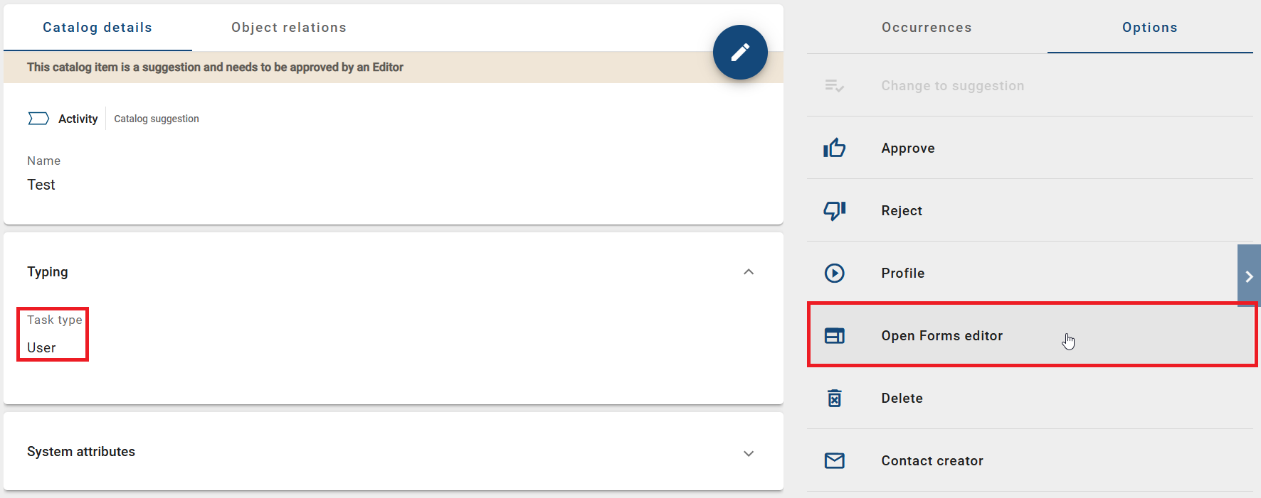Screen dimensions: 1261x498
Task: Open the edit pencil button
Action: click(x=740, y=52)
